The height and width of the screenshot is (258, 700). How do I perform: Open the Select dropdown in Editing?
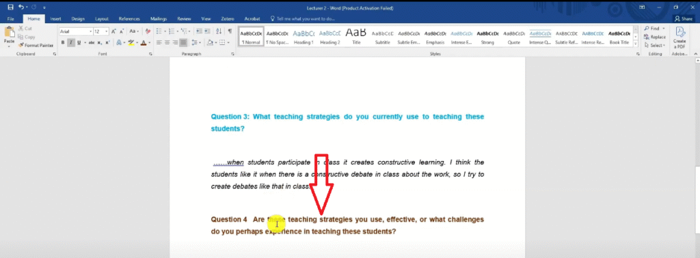(654, 46)
